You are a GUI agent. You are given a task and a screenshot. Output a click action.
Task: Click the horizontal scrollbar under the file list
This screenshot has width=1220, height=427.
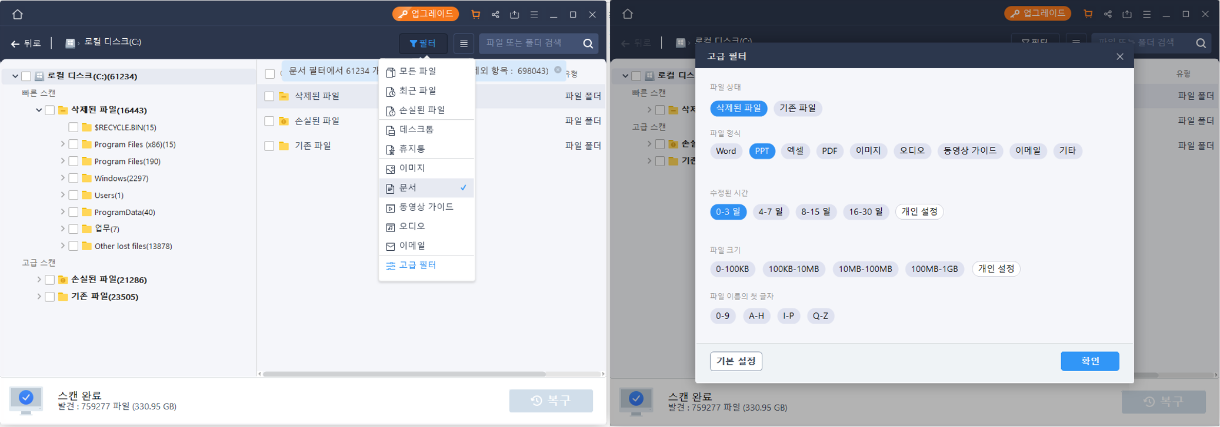click(x=404, y=374)
